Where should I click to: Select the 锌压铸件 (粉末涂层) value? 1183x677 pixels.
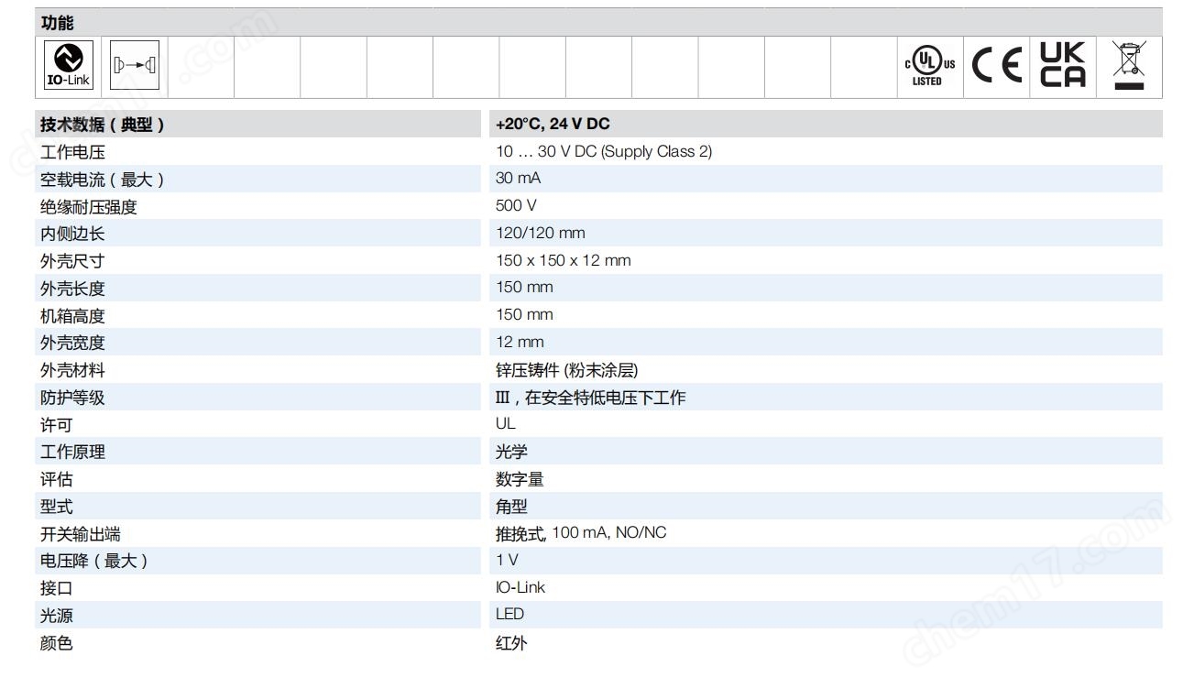coord(567,370)
